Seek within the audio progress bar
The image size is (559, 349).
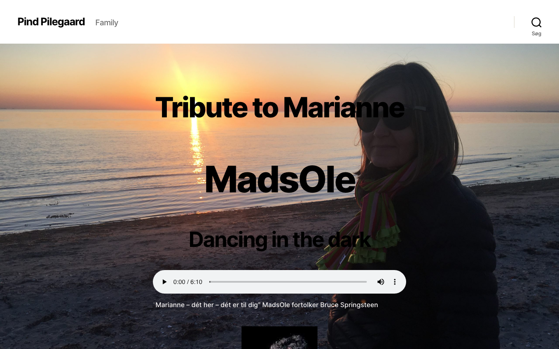[x=288, y=282]
